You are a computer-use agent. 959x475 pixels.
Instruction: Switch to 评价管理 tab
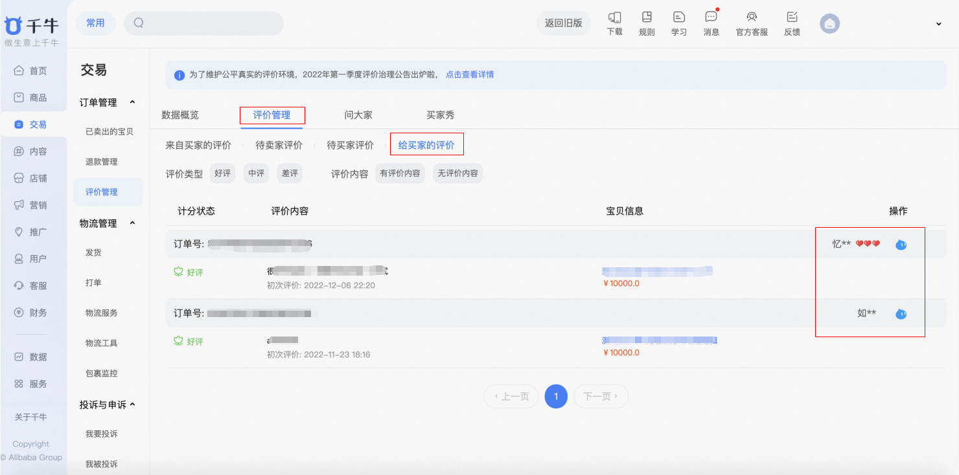272,115
